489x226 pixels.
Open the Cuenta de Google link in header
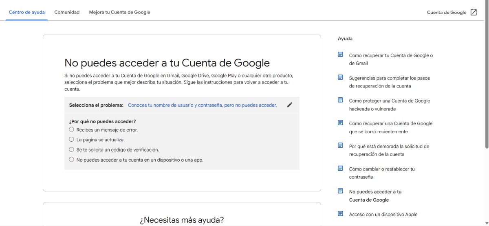click(452, 12)
